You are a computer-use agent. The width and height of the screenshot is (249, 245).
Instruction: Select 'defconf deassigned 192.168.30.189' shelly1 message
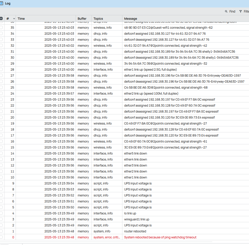(181, 58)
